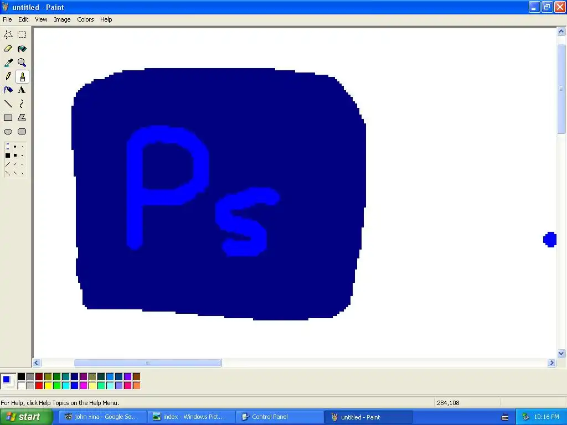Click the vertical scrollbar thumb
The width and height of the screenshot is (567, 425).
coord(561,89)
